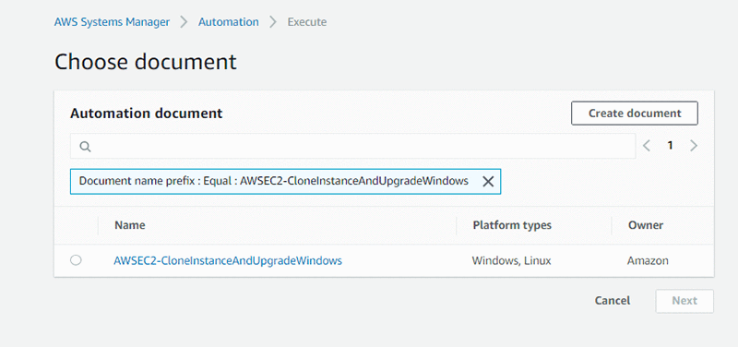Viewport: 738px width, 347px height.
Task: Select the AWSEC2-CloneInstanceAndUpgradeWindows radio button
Action: pos(76,260)
